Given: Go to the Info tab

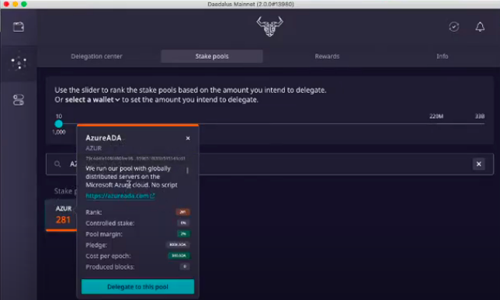Looking at the screenshot, I should coord(442,57).
